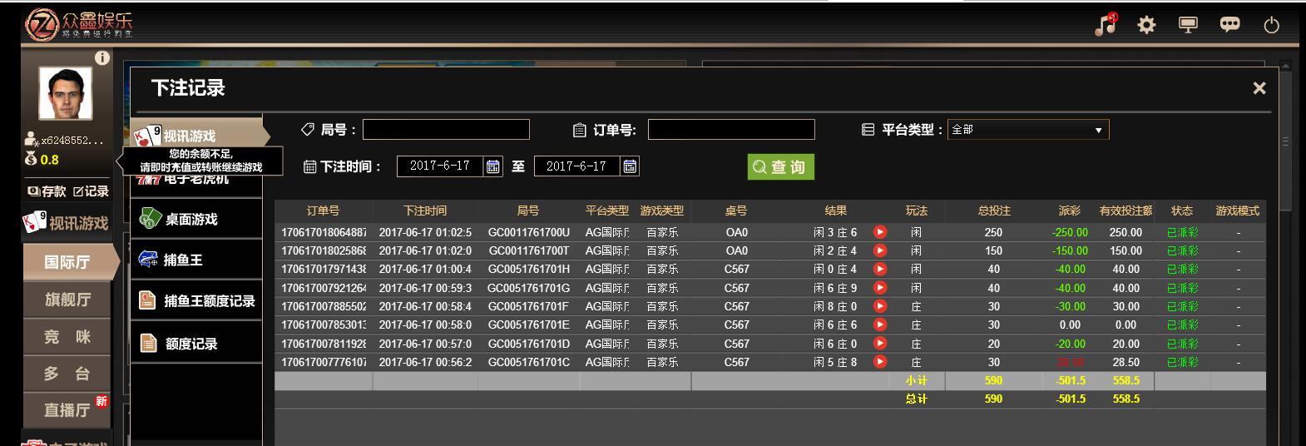
Task: Play replay for order 17061701802586
Action: pos(880,250)
